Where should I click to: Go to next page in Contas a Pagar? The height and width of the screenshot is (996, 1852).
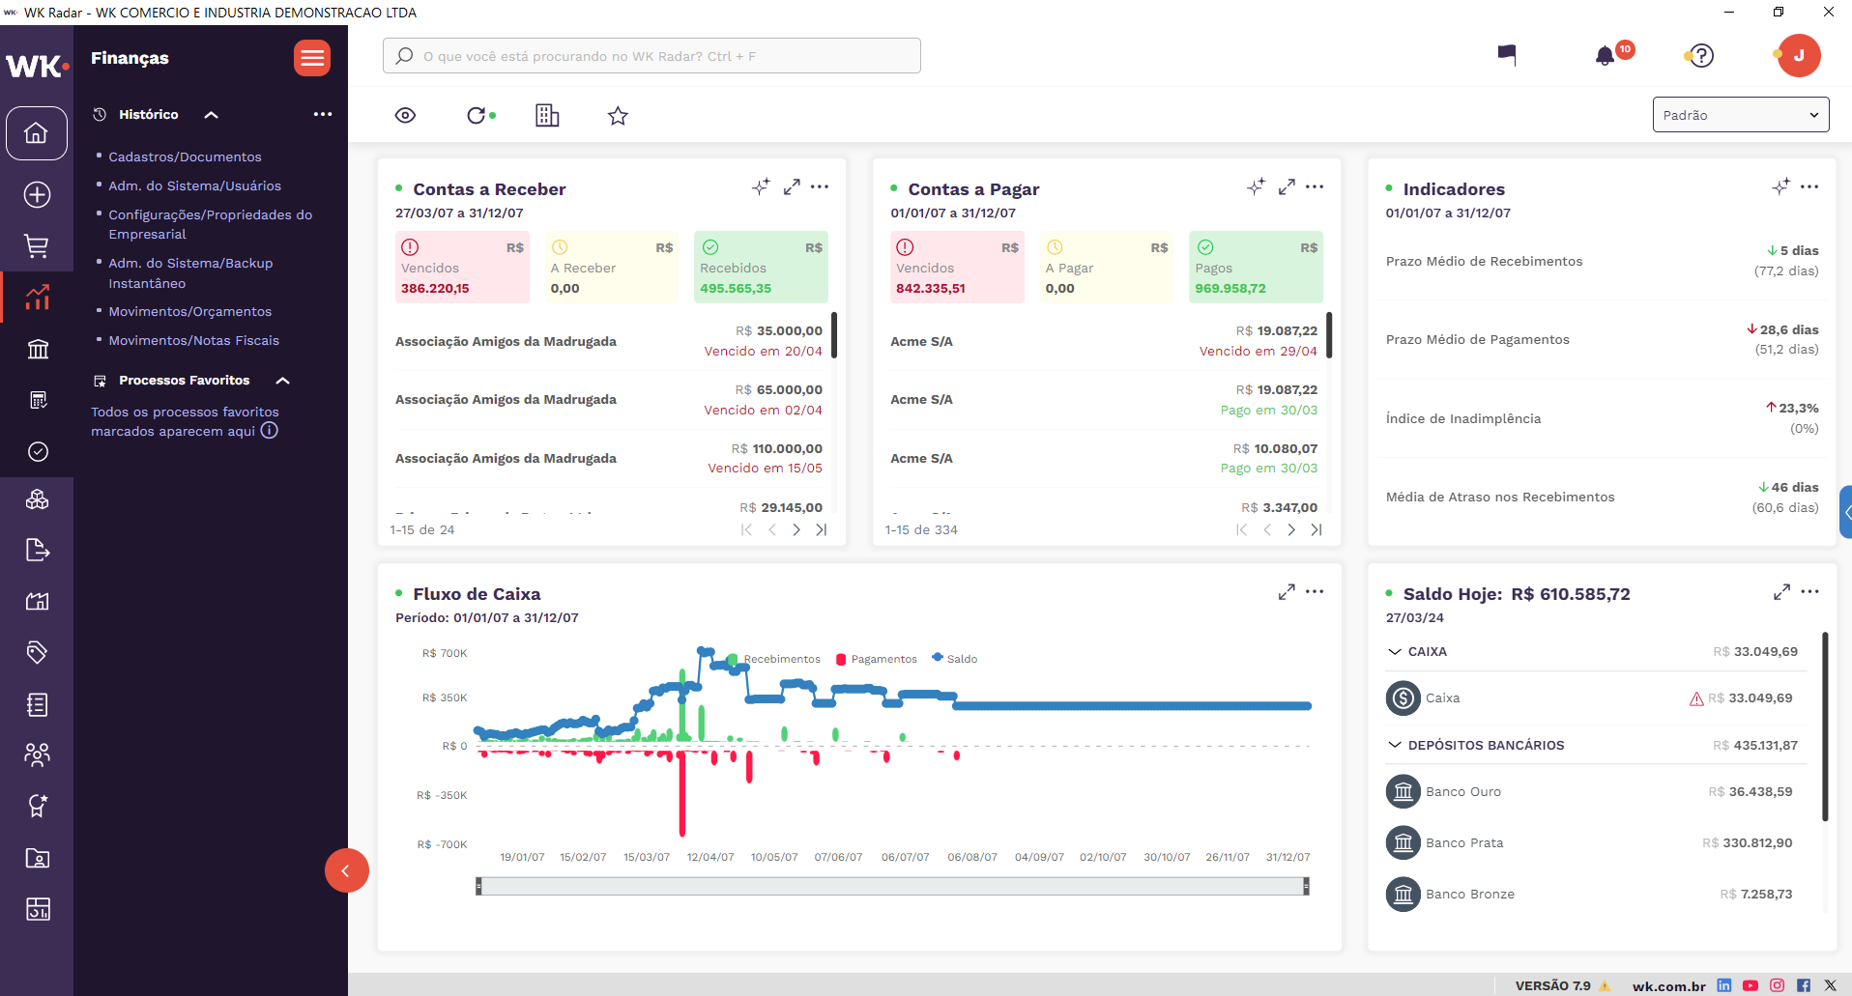[x=1291, y=529]
